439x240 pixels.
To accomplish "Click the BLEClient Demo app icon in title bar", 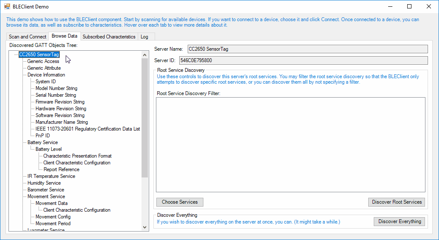I will click(7, 6).
